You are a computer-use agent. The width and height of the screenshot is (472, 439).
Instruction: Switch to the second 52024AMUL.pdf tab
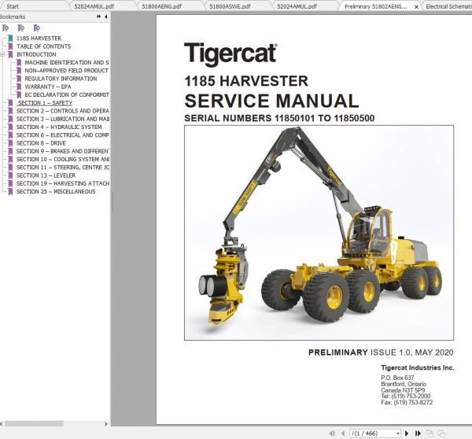(x=297, y=6)
